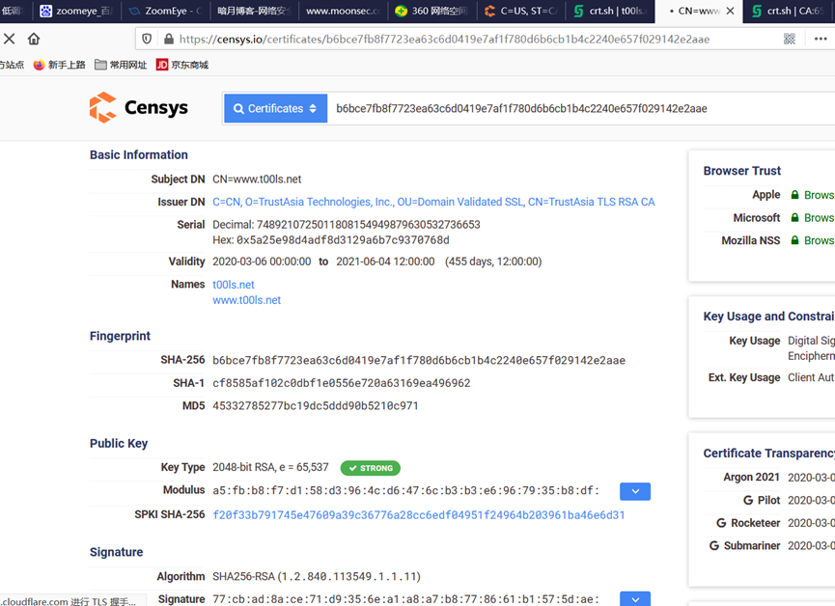Open the JD 京东商城 bookmark

click(182, 65)
